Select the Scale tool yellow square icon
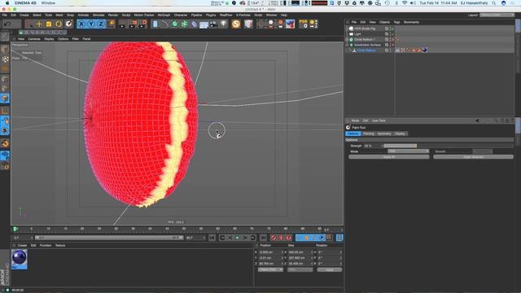 coord(49,24)
